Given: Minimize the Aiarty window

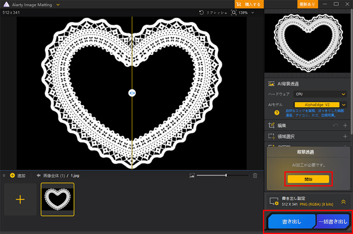Looking at the screenshot, I should 325,4.
